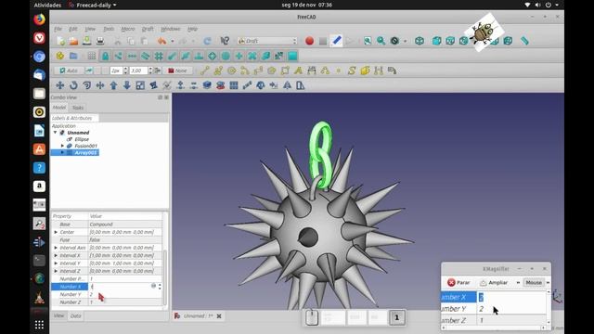Expand the Array001 tree node
The image size is (594, 334).
click(62, 152)
